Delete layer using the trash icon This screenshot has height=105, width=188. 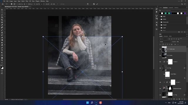[x=185, y=99]
